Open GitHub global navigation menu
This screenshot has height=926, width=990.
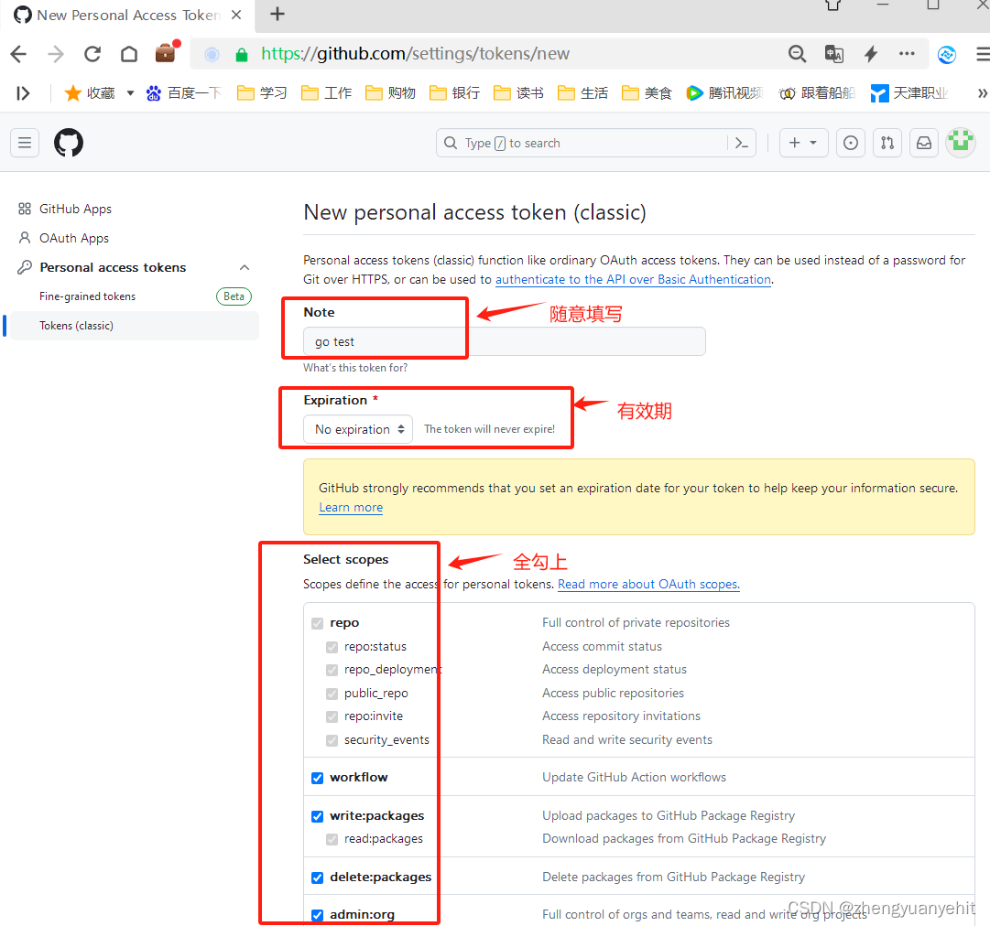pyautogui.click(x=25, y=143)
